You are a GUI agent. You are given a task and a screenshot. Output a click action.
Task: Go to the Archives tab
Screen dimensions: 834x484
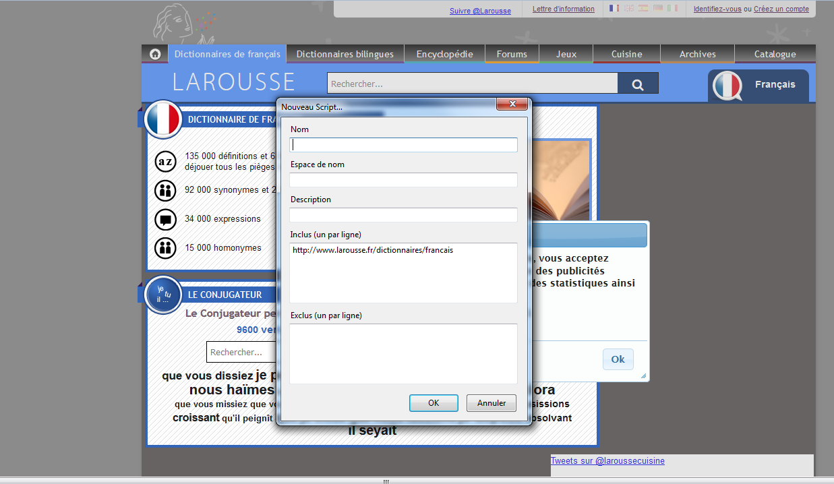[x=698, y=54]
